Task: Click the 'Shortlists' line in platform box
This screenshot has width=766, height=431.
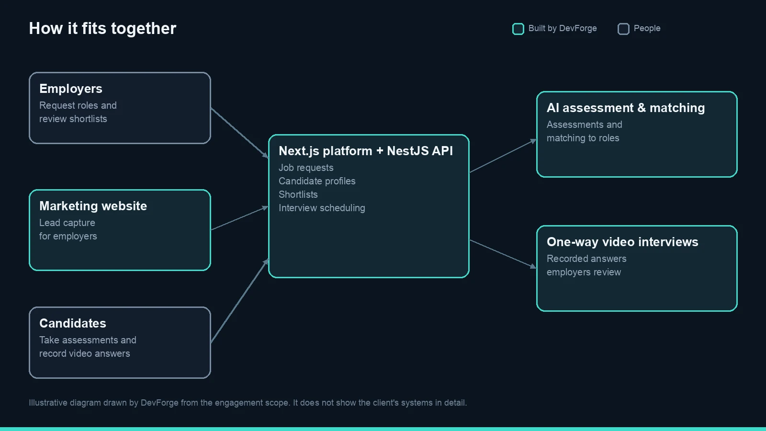Action: pyautogui.click(x=298, y=194)
